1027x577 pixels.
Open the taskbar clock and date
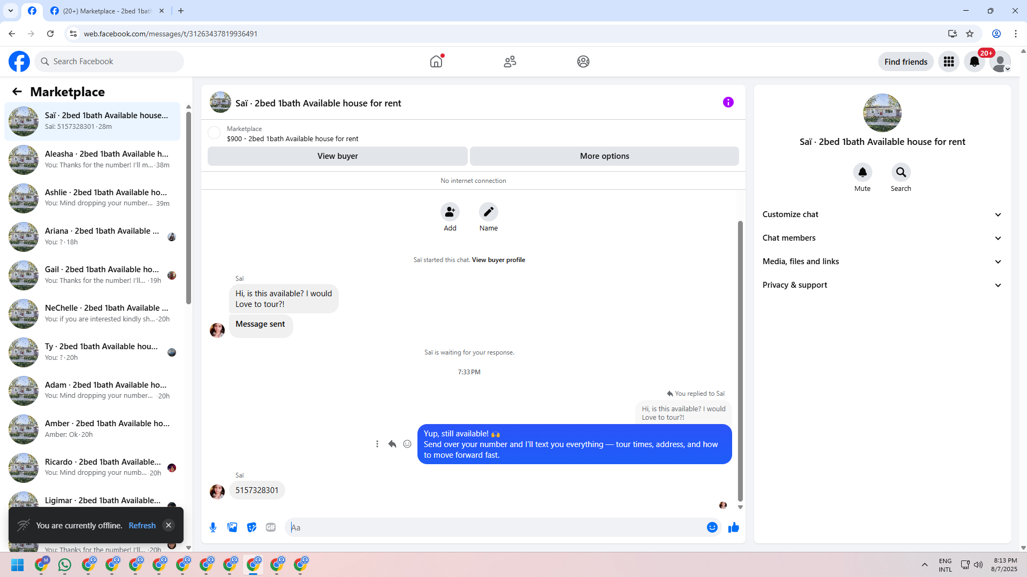(1004, 565)
